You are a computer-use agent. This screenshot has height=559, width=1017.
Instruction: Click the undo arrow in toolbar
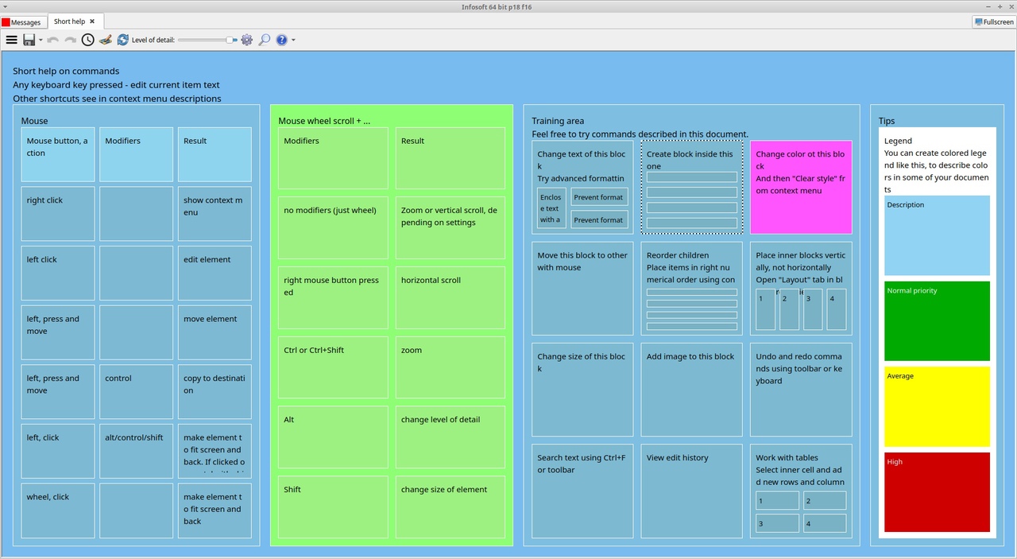[x=53, y=40]
